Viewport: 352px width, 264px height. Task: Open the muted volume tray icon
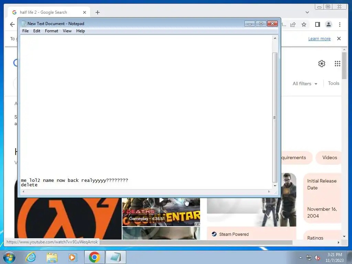point(317,257)
